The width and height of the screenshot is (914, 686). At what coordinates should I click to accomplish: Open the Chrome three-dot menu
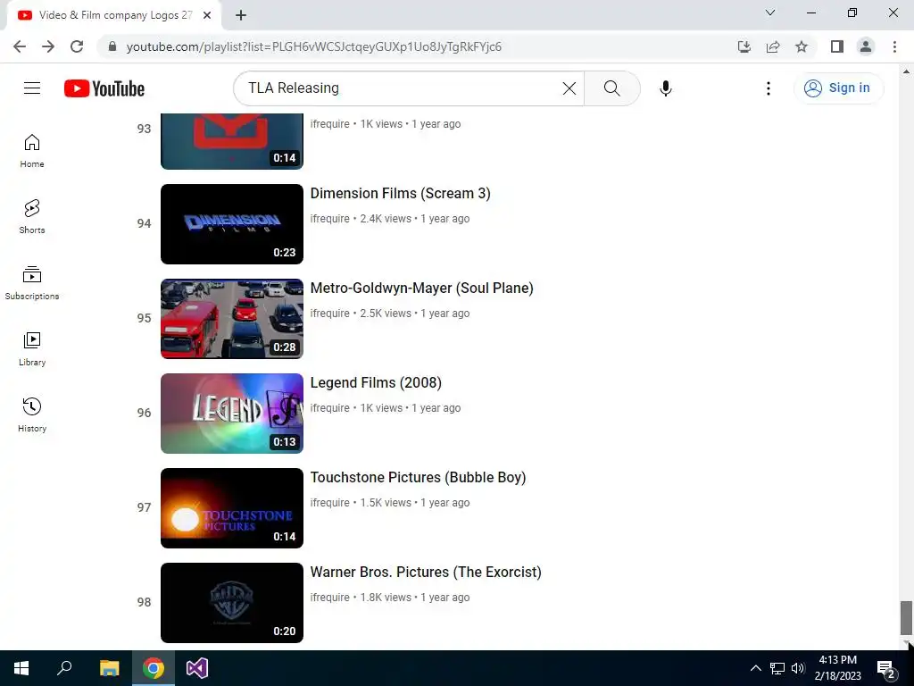tap(894, 46)
